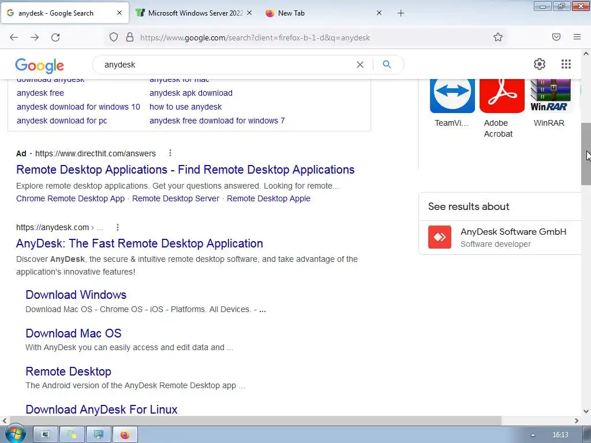Close the anydesk Google Search tab
This screenshot has width=591, height=443.
(x=119, y=13)
